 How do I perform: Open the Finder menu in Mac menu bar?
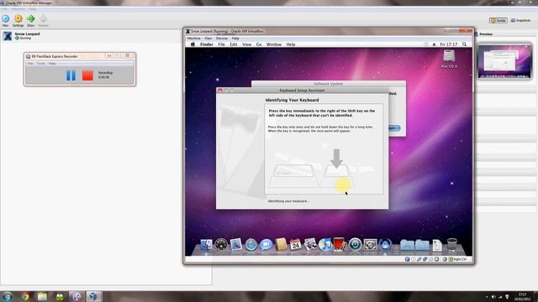[207, 44]
